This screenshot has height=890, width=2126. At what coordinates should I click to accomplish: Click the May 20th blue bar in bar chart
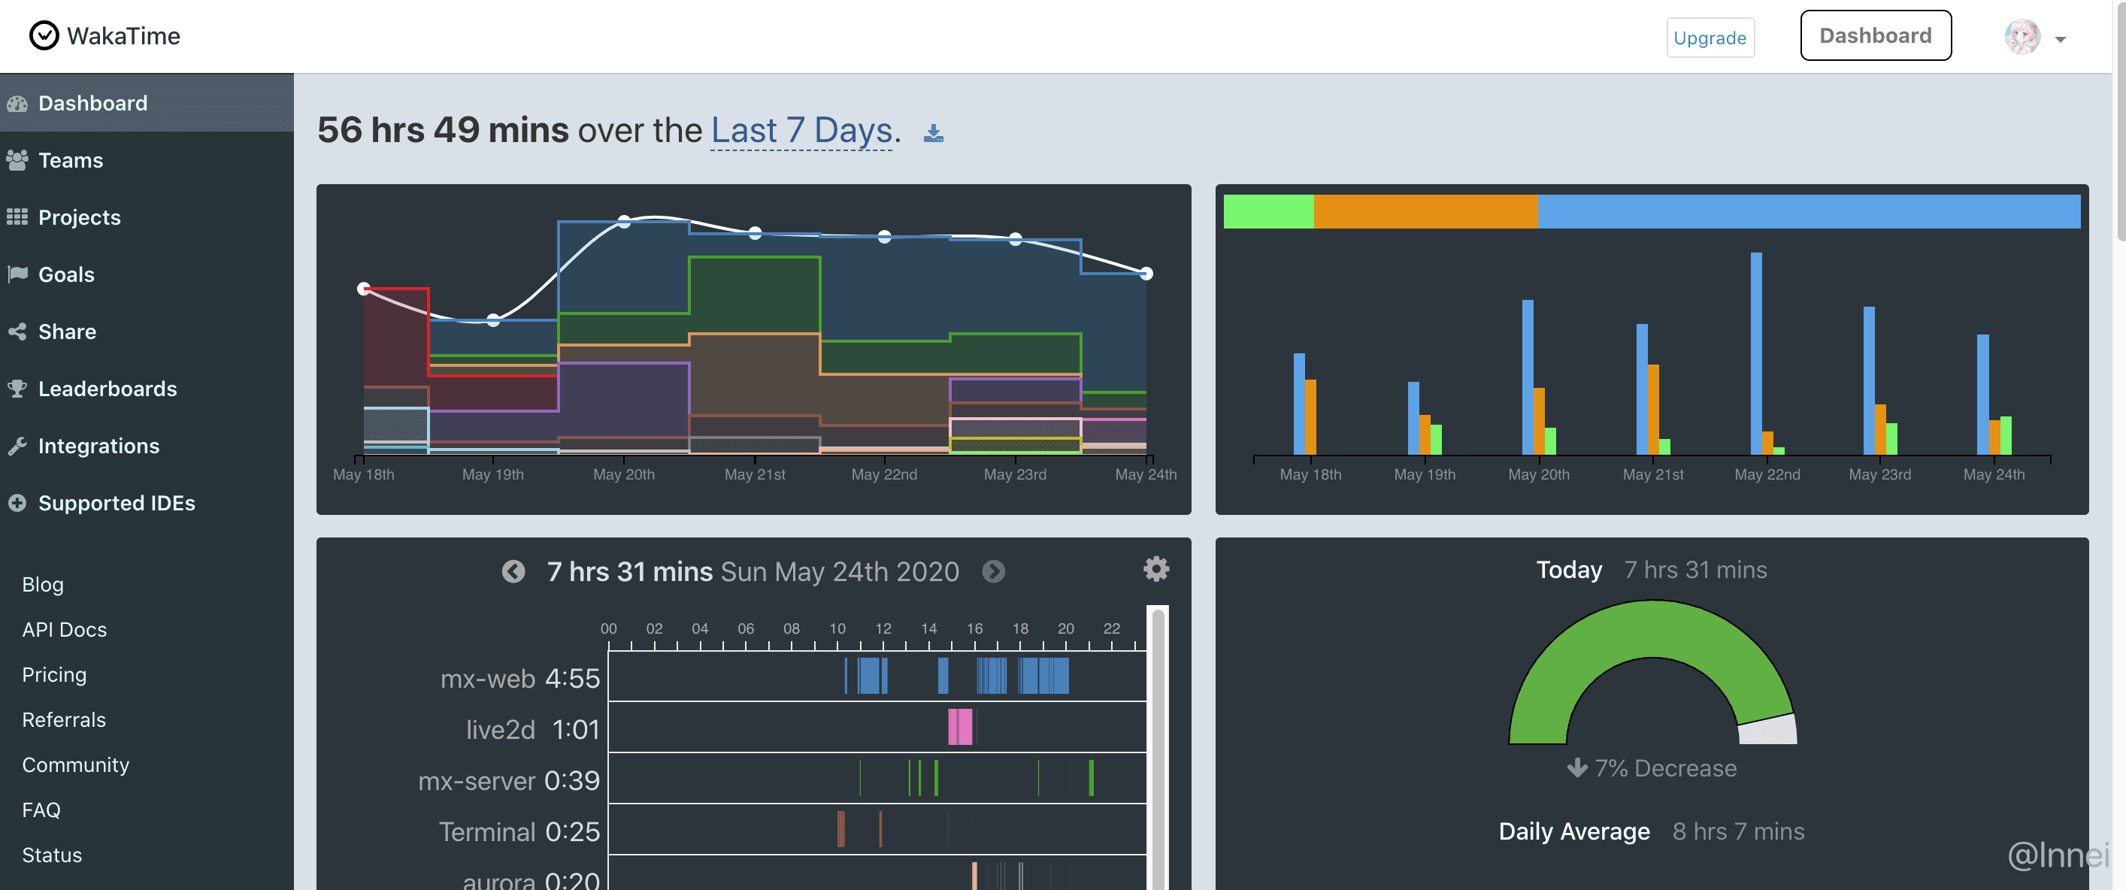(1528, 377)
